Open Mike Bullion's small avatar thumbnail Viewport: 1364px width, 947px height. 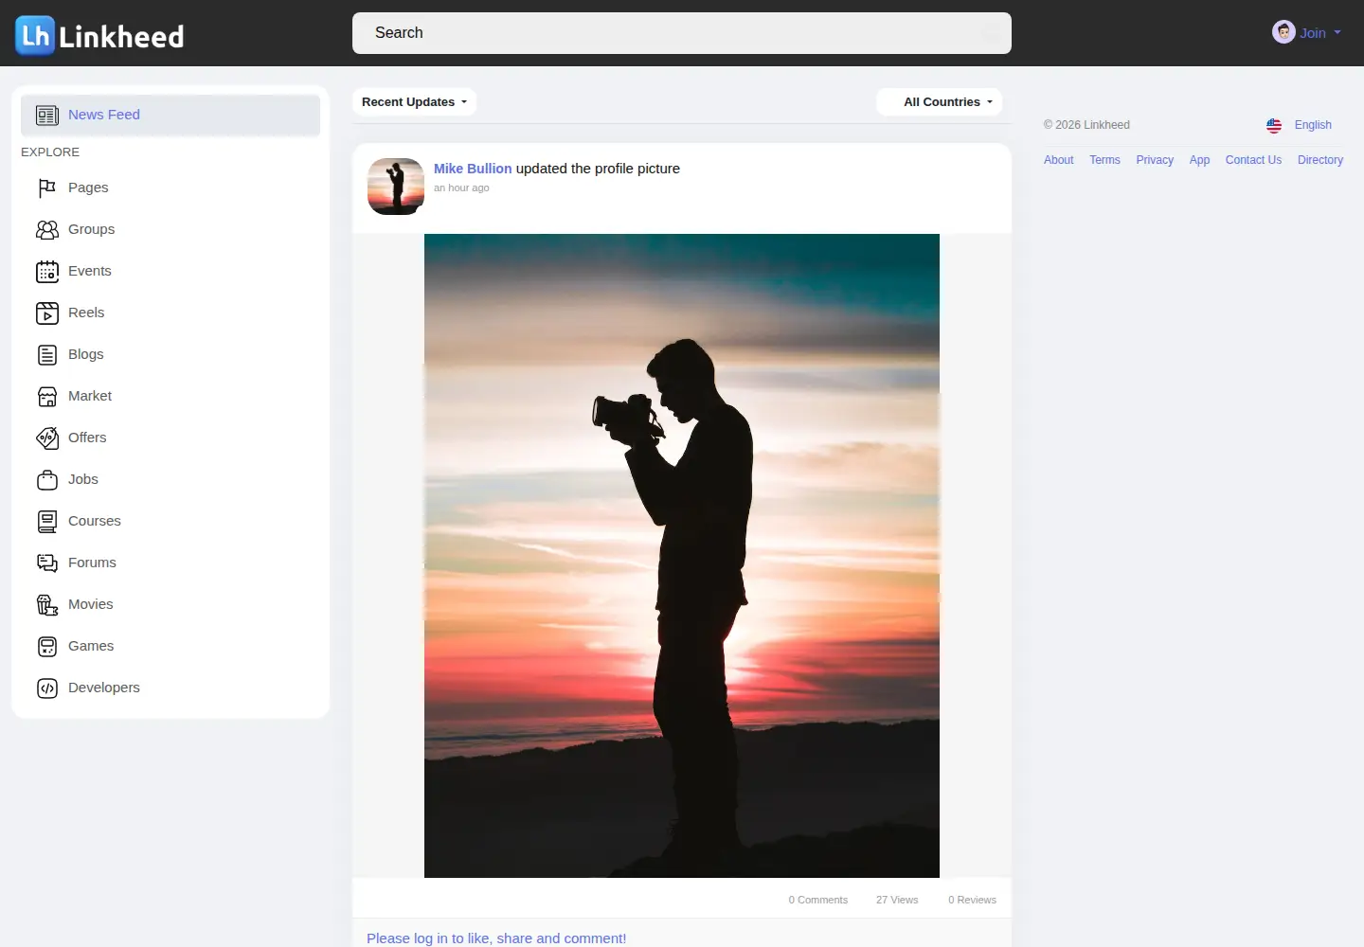pyautogui.click(x=396, y=187)
